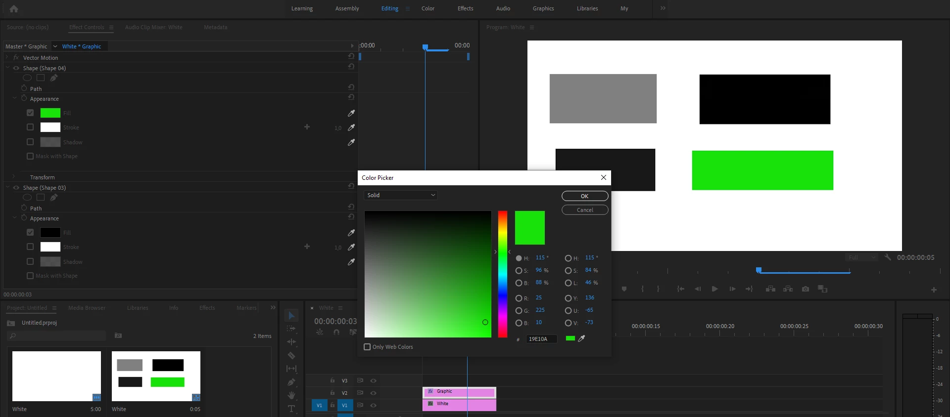Use eyedropper for Shape 03 Stroke
This screenshot has height=417, width=950.
click(351, 247)
